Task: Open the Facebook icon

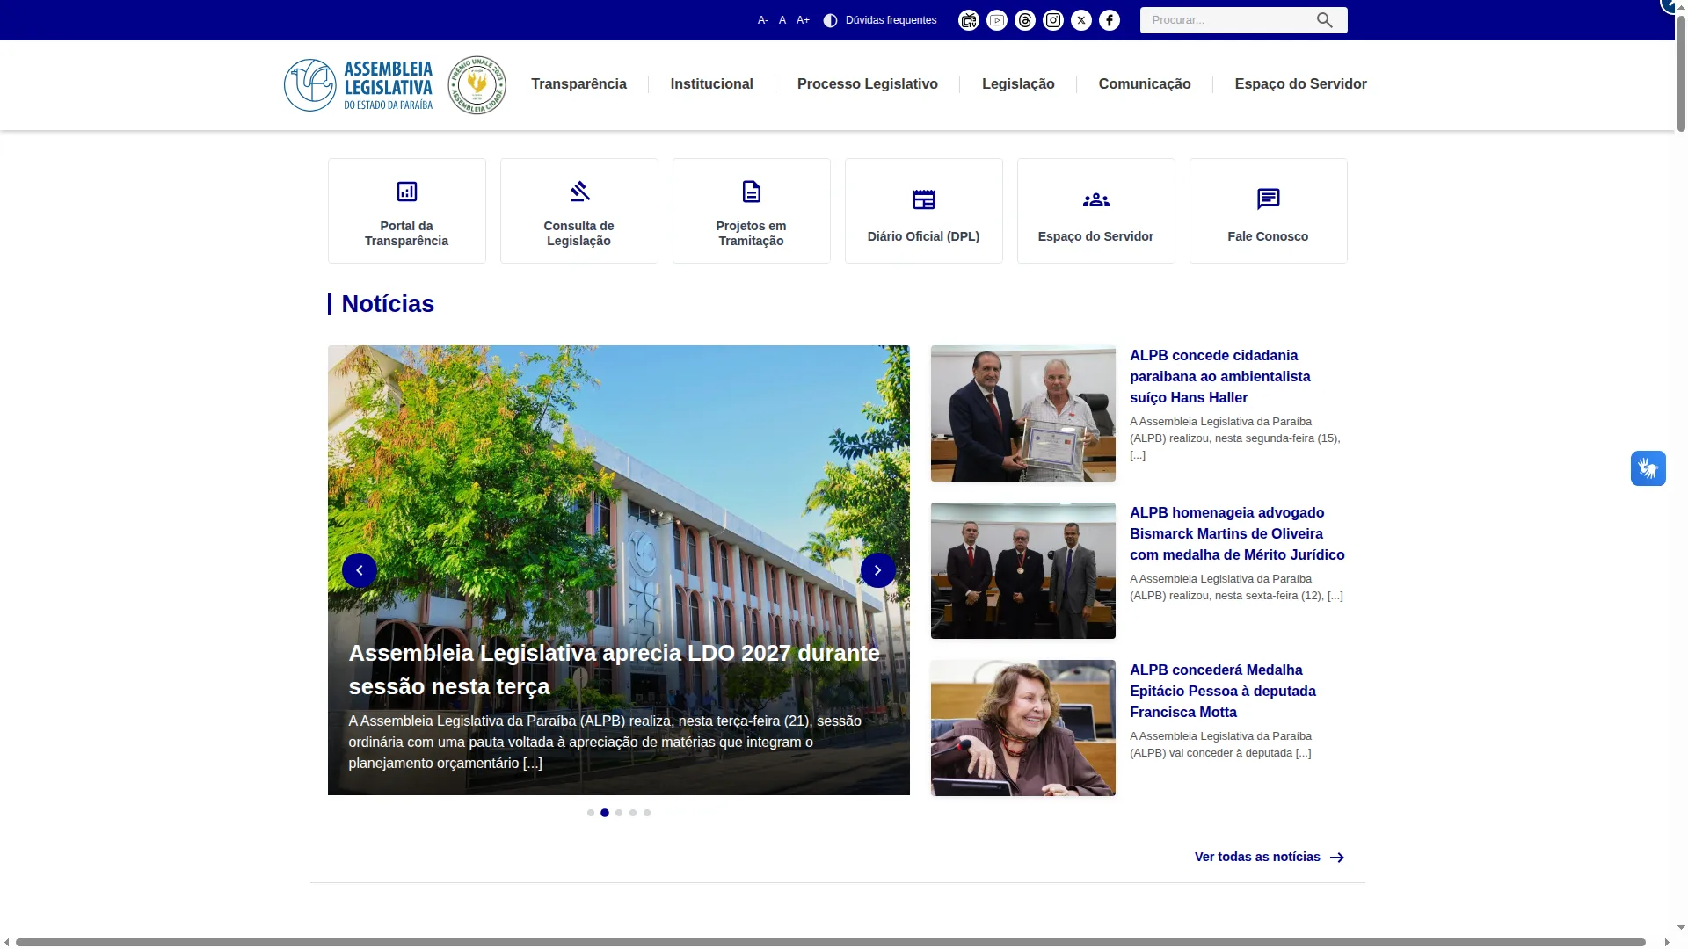Action: point(1110,20)
